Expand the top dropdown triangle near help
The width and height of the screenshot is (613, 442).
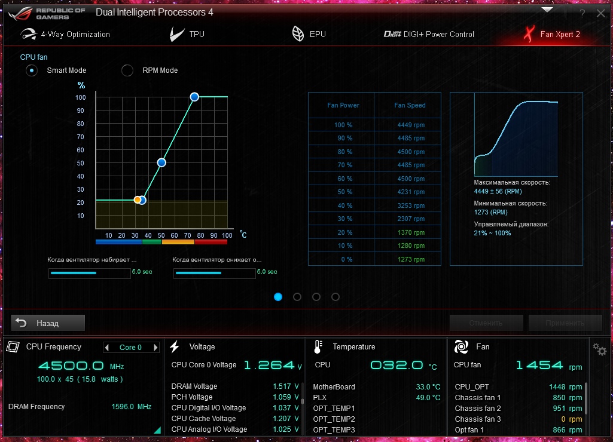pos(547,10)
